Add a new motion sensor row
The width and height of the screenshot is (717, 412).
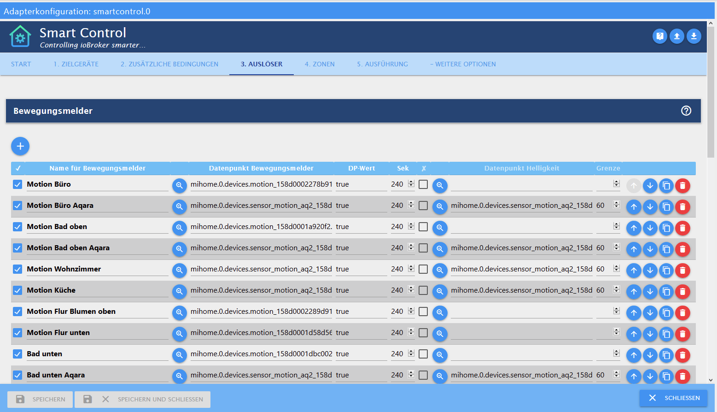click(x=20, y=146)
